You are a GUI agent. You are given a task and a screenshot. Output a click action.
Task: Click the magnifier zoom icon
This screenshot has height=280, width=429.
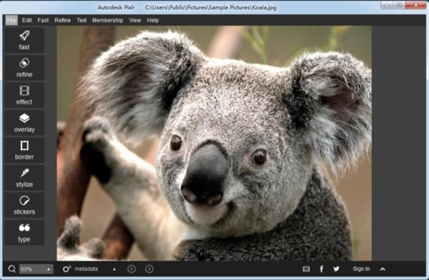pyautogui.click(x=11, y=269)
